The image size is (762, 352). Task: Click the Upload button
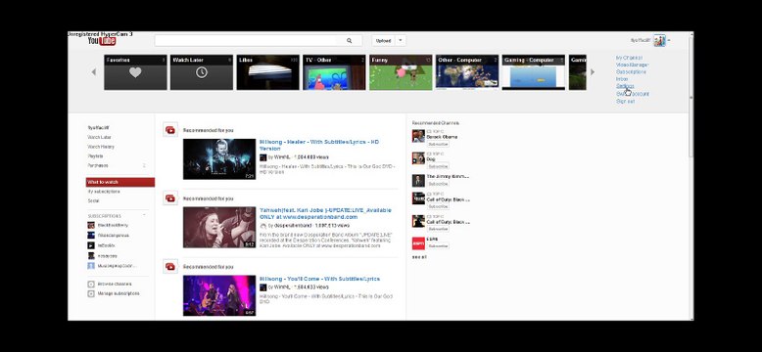pyautogui.click(x=383, y=41)
